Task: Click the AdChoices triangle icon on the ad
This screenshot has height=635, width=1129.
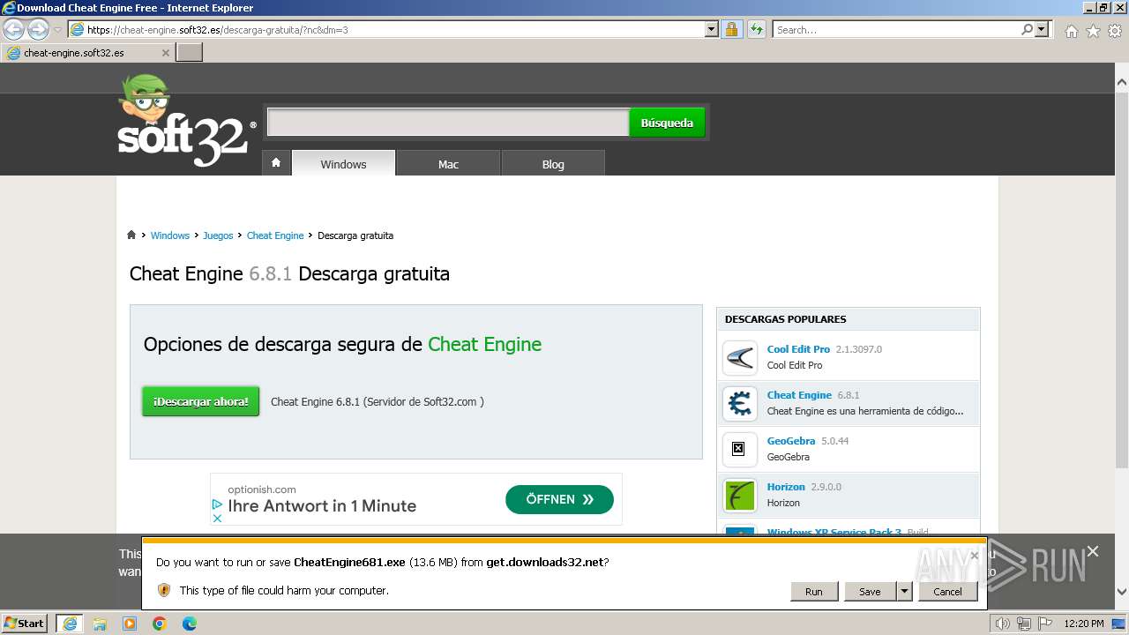Action: (217, 504)
